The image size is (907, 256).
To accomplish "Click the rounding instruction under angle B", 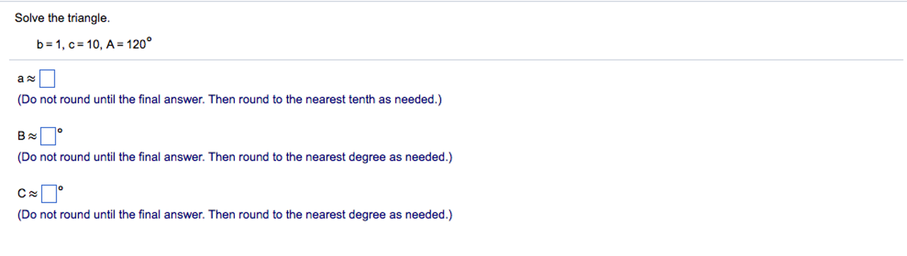I will (x=235, y=157).
